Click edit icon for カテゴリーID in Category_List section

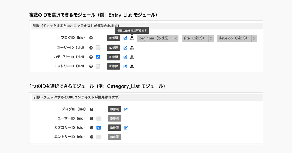(x=126, y=128)
